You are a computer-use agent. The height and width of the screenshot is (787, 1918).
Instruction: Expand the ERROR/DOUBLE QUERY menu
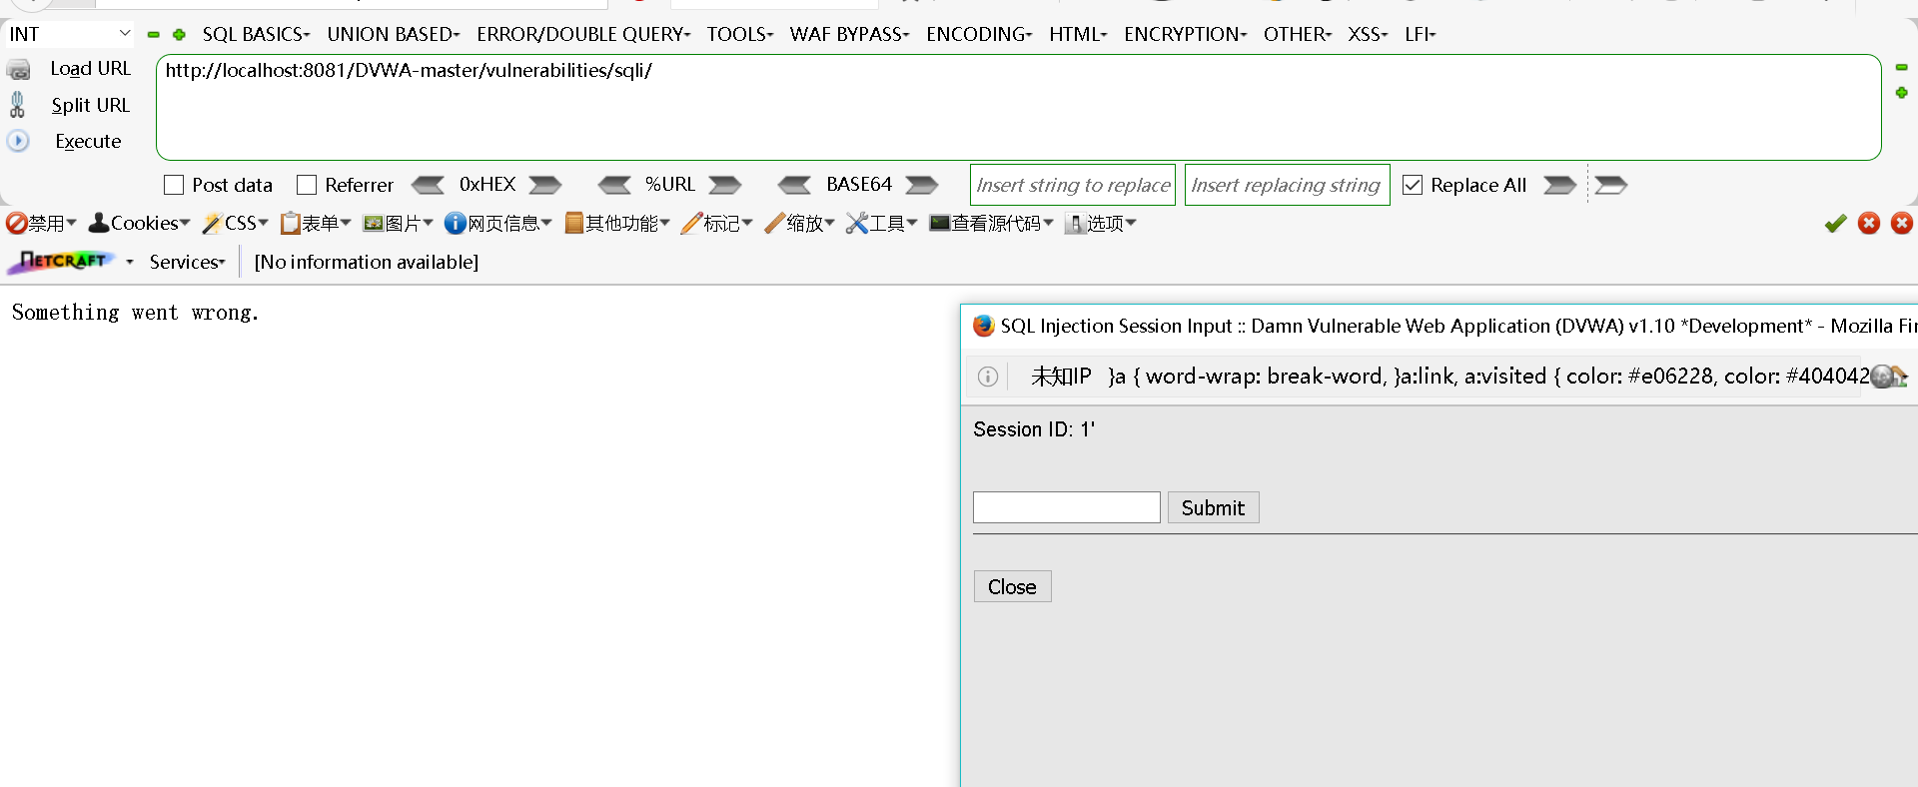click(583, 34)
